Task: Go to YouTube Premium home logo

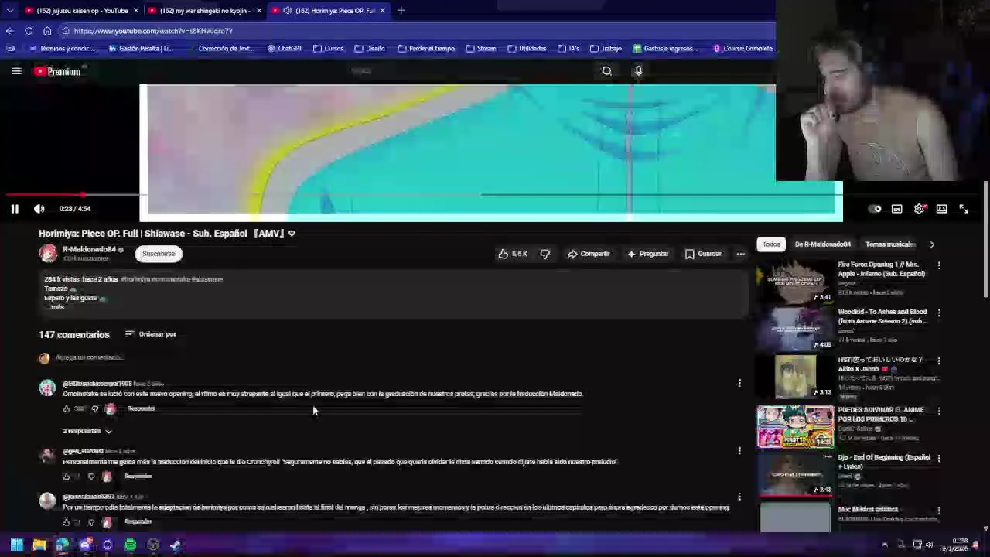Action: [57, 71]
